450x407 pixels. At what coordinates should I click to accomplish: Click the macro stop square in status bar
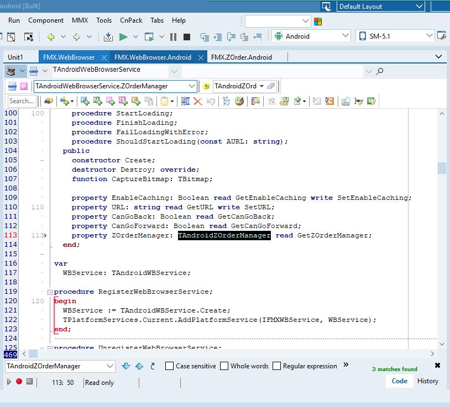(x=29, y=382)
